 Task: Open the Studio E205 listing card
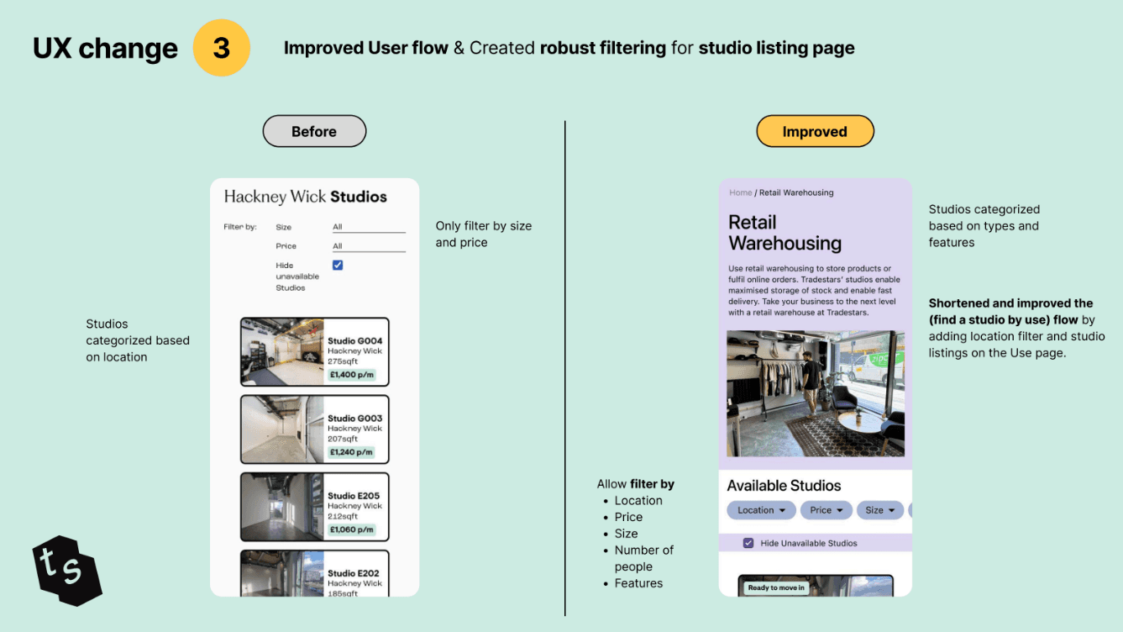315,506
